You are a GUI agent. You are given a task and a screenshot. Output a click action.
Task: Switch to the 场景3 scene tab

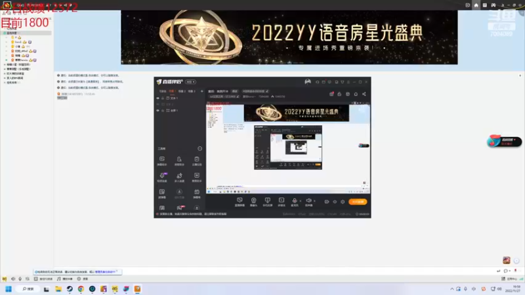click(191, 91)
